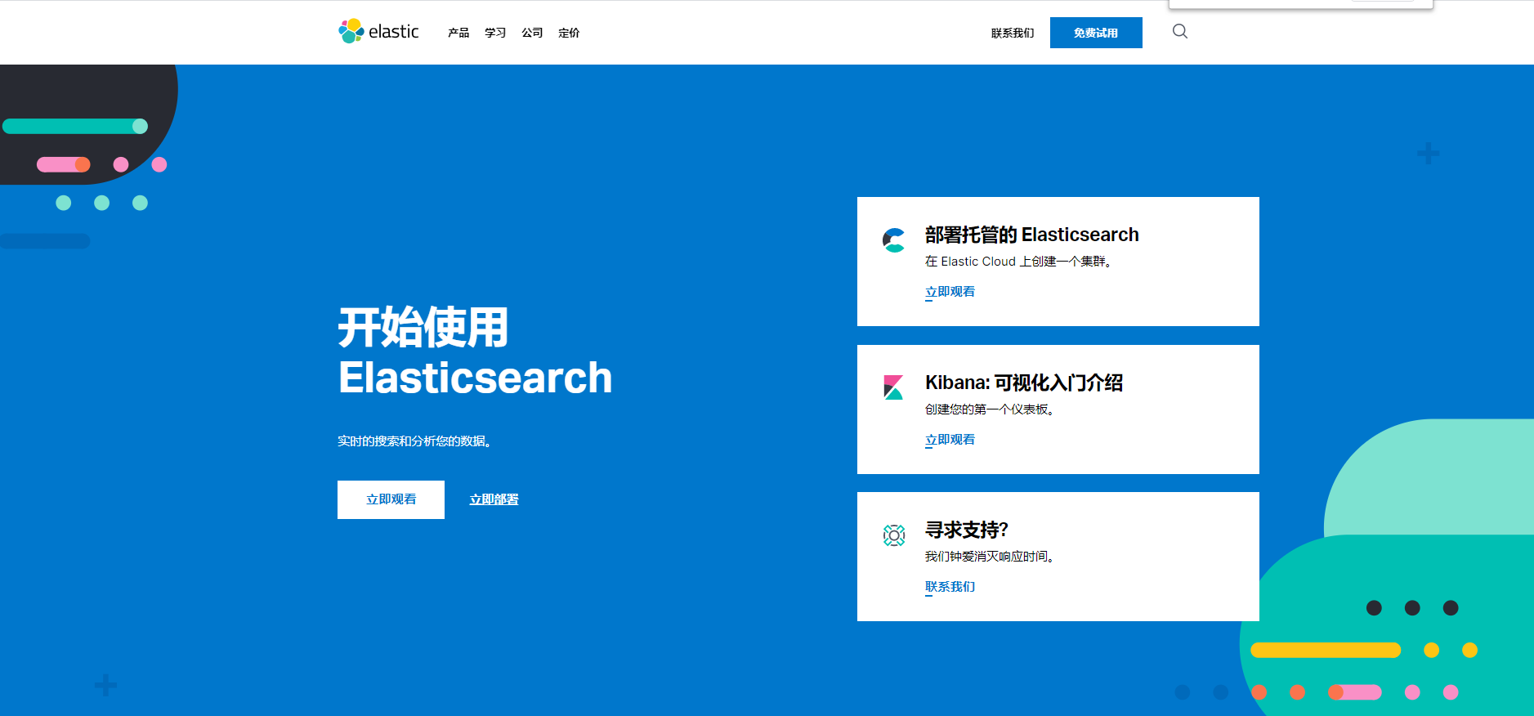Click the 联系我们 link in header

click(1013, 34)
